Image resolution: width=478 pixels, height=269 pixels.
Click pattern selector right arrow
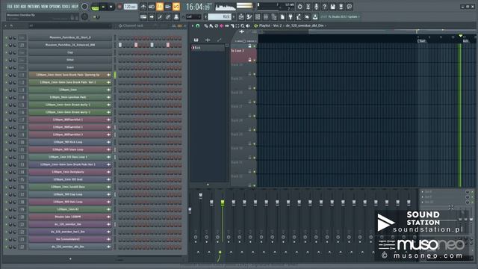[x=234, y=16]
